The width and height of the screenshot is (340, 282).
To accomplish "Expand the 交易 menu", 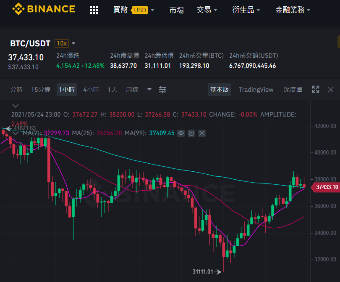I will click(x=207, y=10).
